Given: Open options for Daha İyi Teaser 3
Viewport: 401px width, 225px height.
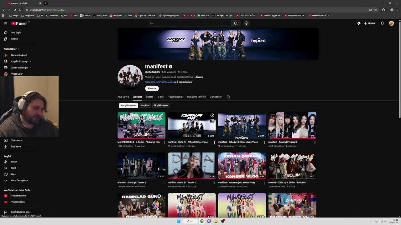Looking at the screenshot, I should [x=315, y=142].
